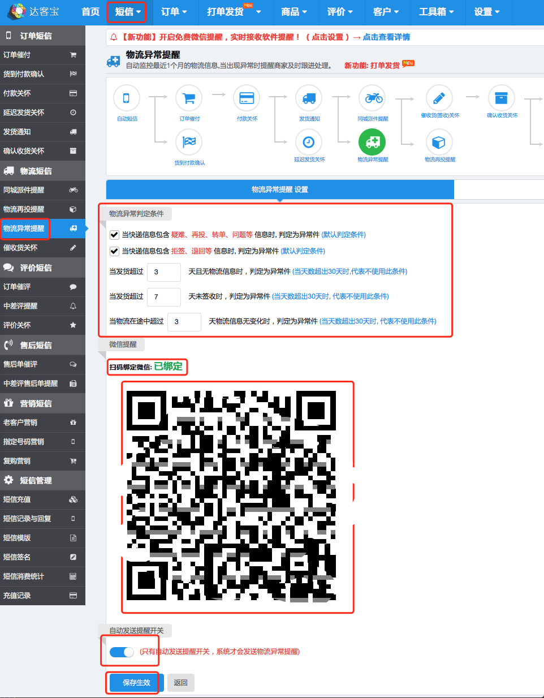Viewport: 544px width, 698px height.
Task: Select the 物流异常提醒 设置 tab
Action: pyautogui.click(x=280, y=189)
